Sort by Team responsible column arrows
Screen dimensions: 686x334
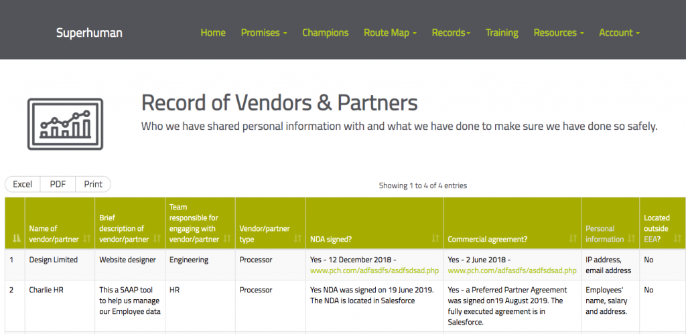pyautogui.click(x=227, y=239)
